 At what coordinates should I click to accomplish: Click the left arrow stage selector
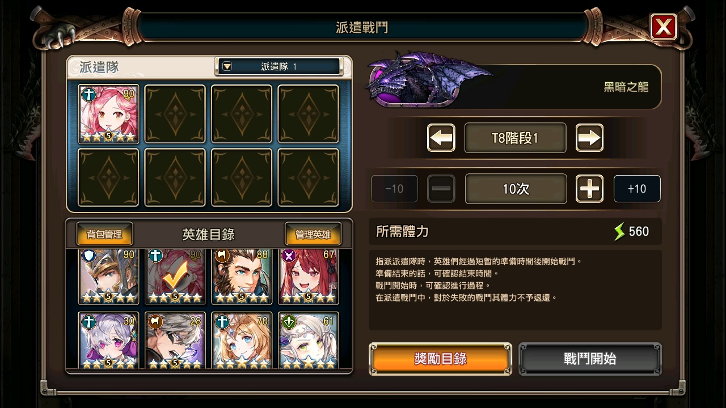(x=441, y=138)
